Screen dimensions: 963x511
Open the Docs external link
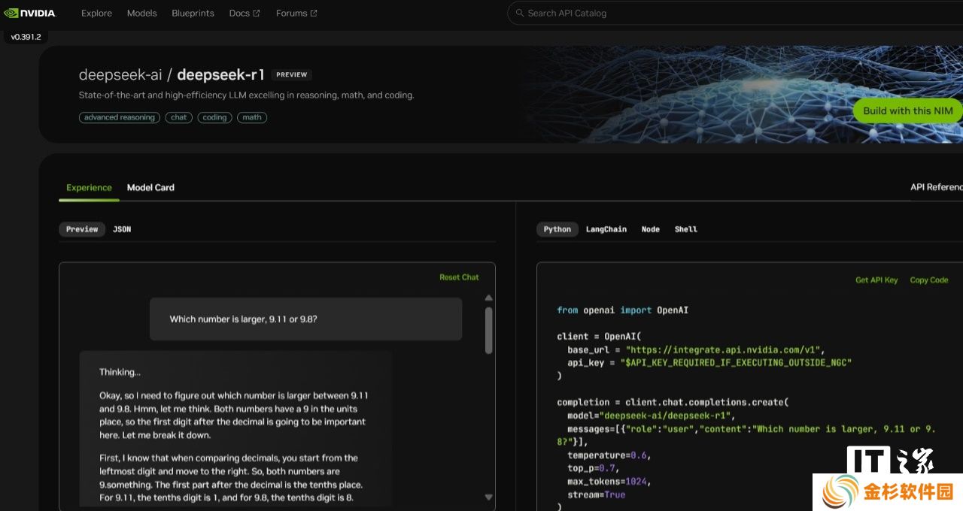pyautogui.click(x=245, y=13)
